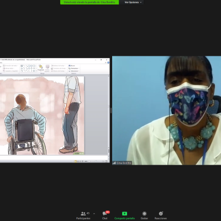
Task: Expand the Relleno de forma dropdown
Action: point(58,66)
